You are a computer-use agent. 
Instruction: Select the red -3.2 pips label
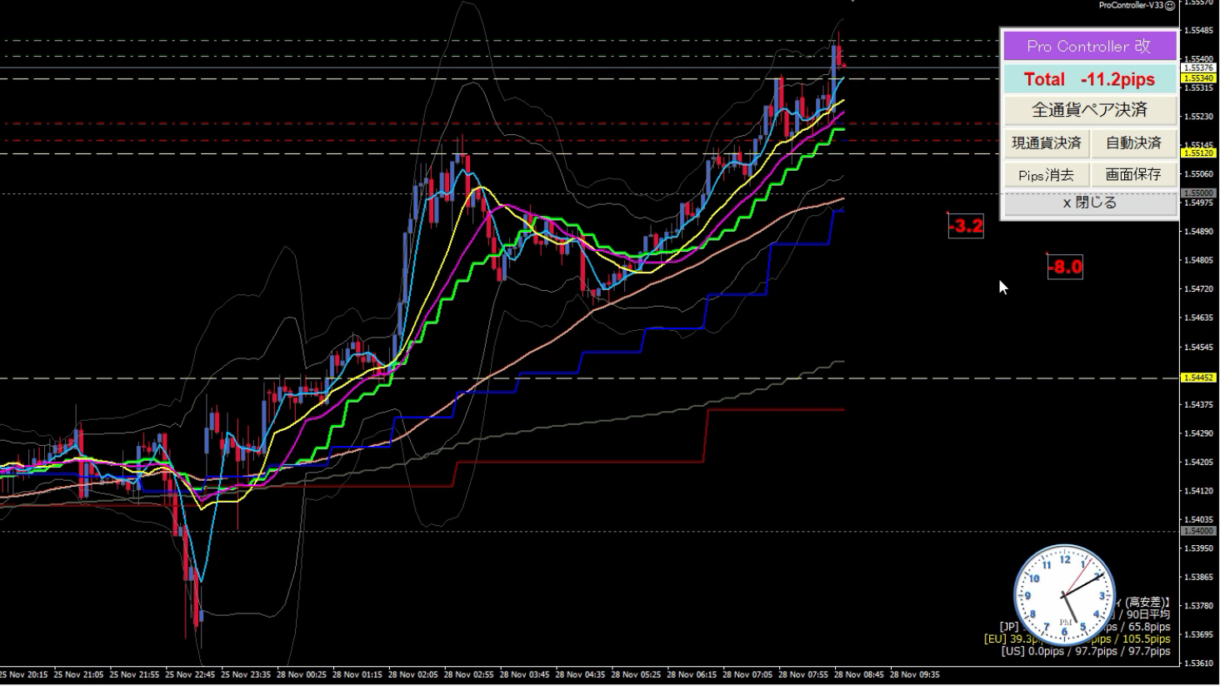click(x=966, y=226)
